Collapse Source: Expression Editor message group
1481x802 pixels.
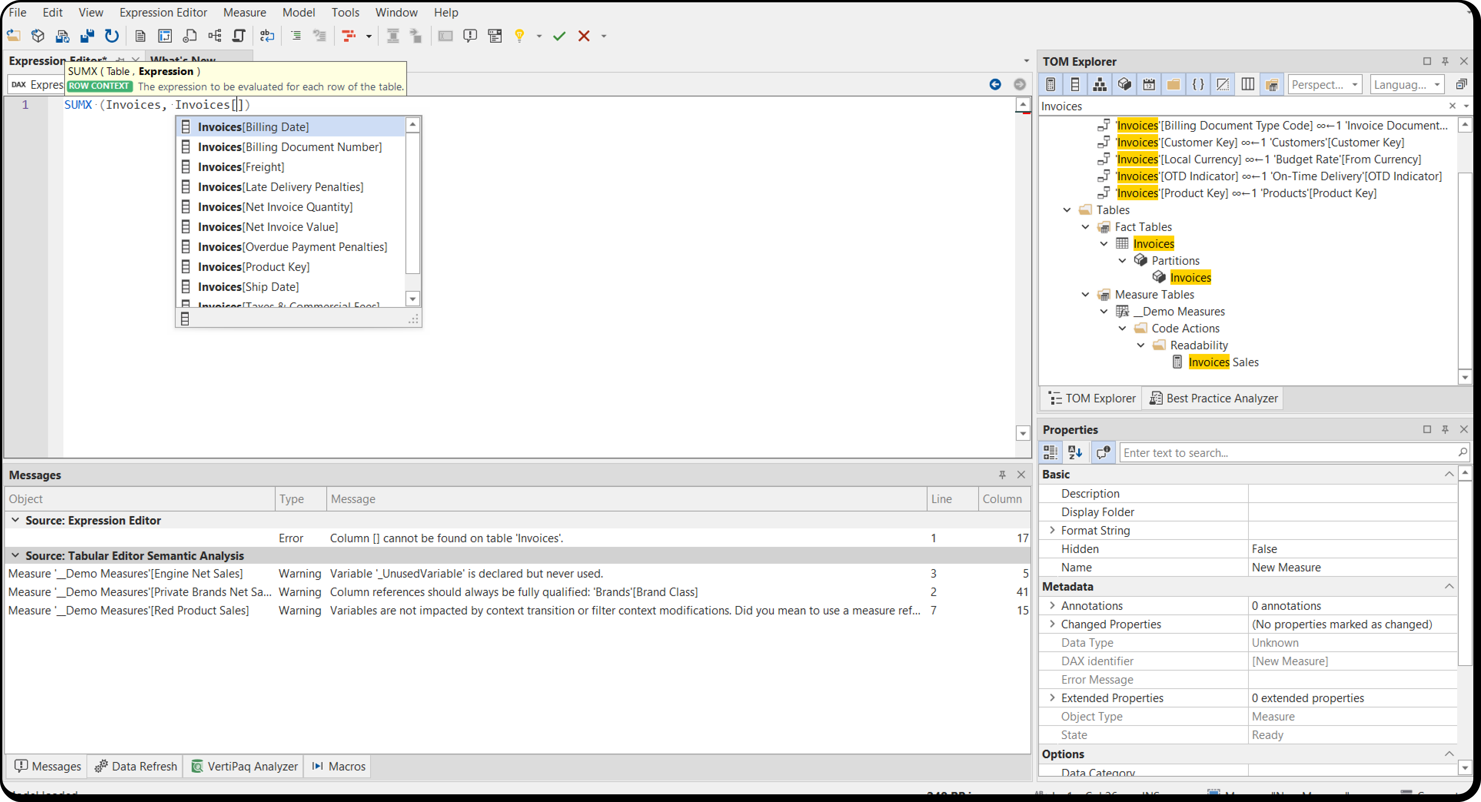pos(15,520)
